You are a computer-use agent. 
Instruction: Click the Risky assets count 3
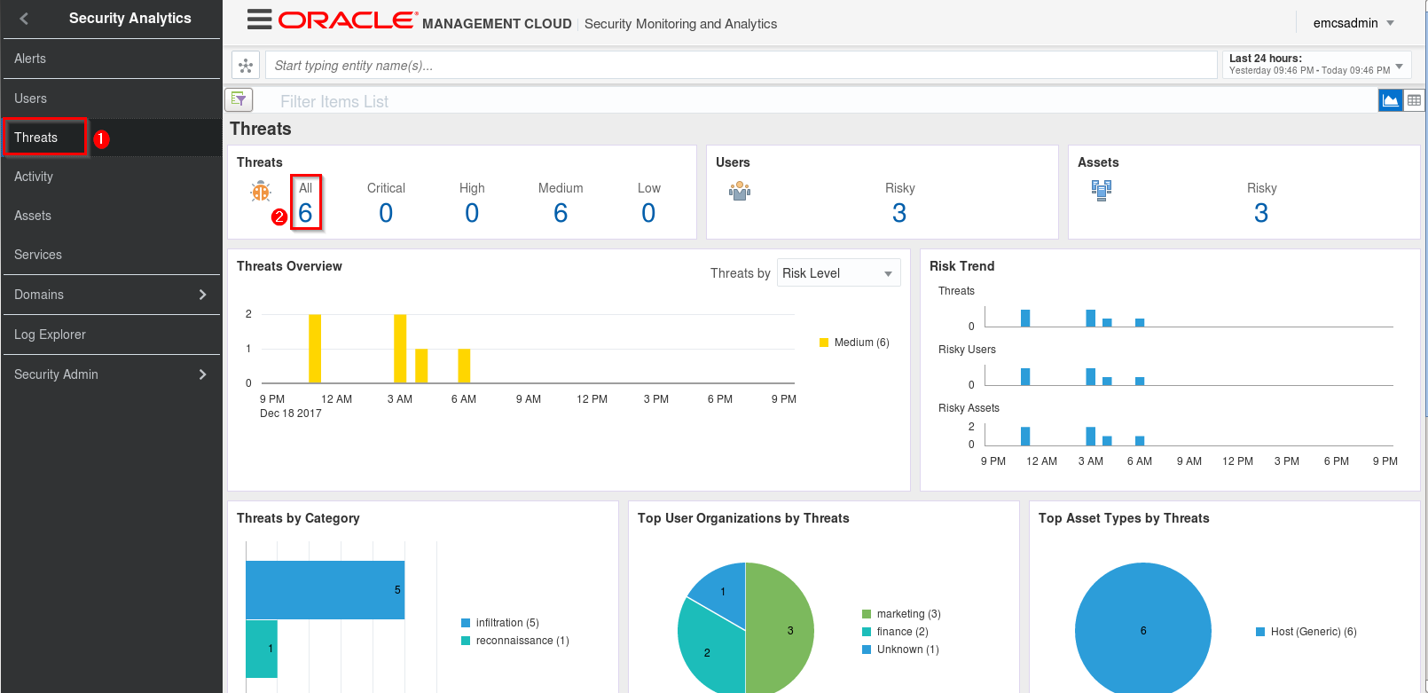point(1261,213)
